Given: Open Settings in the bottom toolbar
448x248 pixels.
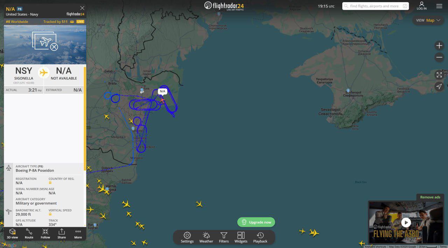Looking at the screenshot, I should pyautogui.click(x=187, y=237).
